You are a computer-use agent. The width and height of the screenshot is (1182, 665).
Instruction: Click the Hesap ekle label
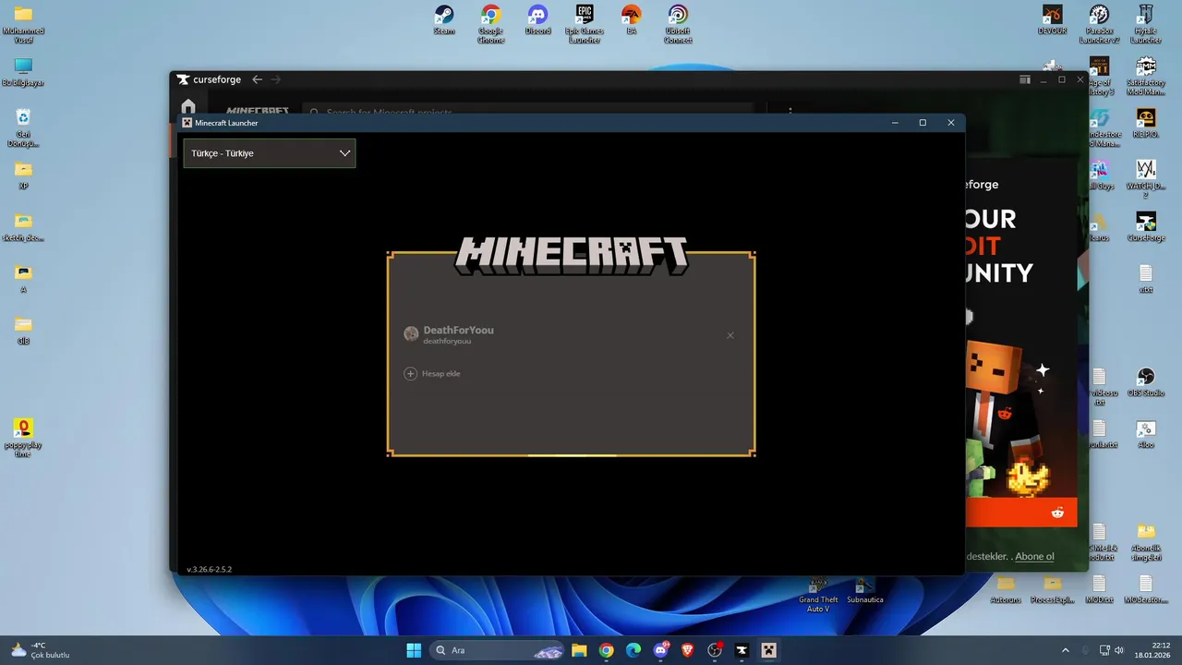coord(440,374)
